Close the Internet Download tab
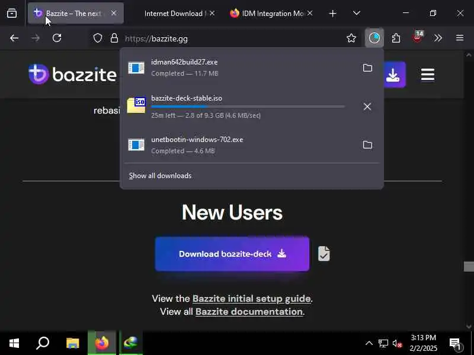The height and width of the screenshot is (355, 474). pos(212,13)
